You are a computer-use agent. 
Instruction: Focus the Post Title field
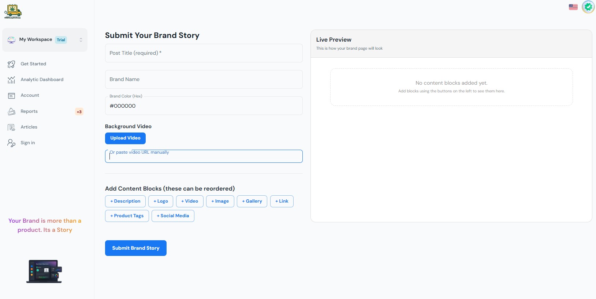click(x=204, y=53)
